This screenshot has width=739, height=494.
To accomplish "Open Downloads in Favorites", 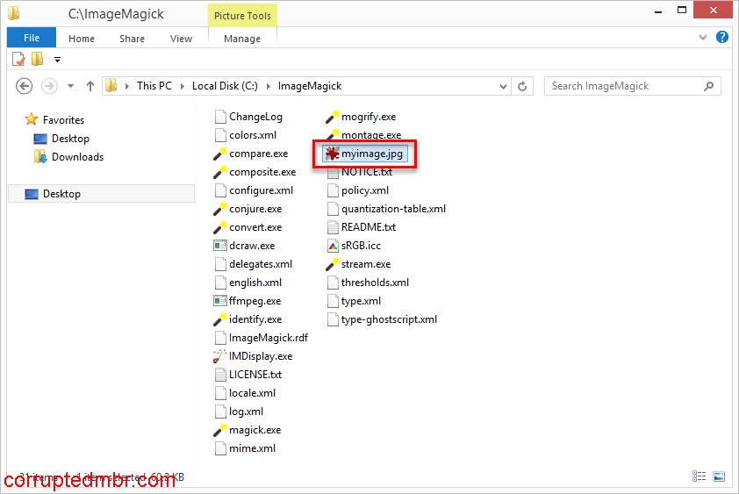I will click(x=77, y=157).
